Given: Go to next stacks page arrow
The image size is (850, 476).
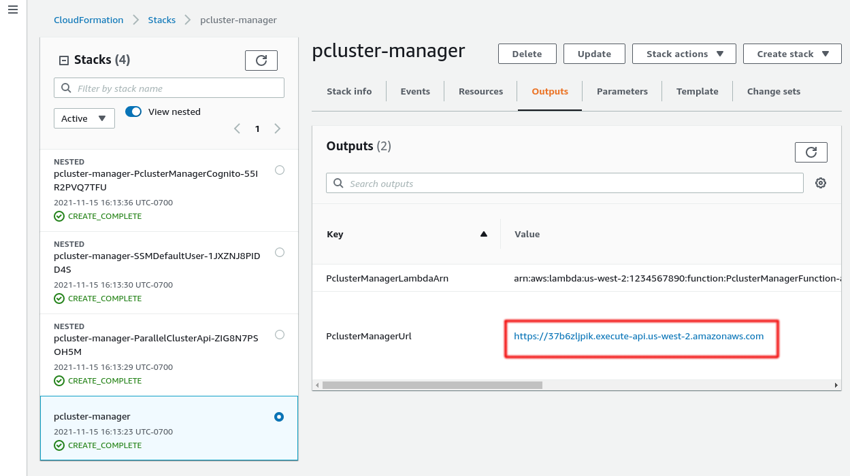Looking at the screenshot, I should point(278,129).
